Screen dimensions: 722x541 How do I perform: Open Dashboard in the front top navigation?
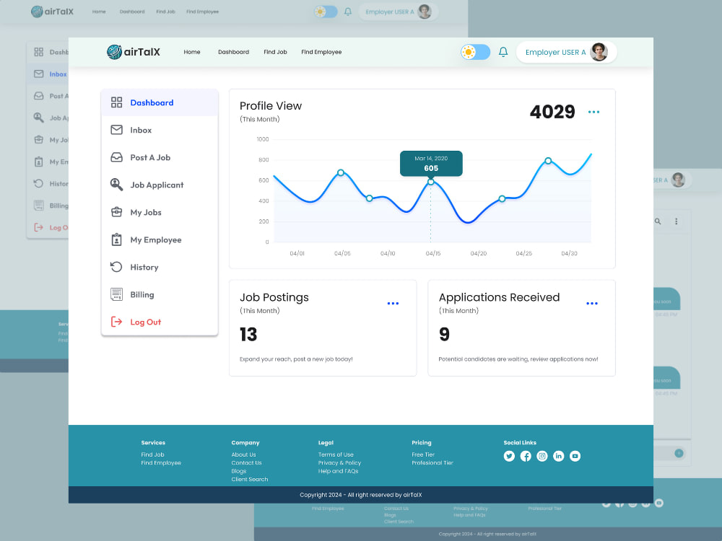point(233,52)
